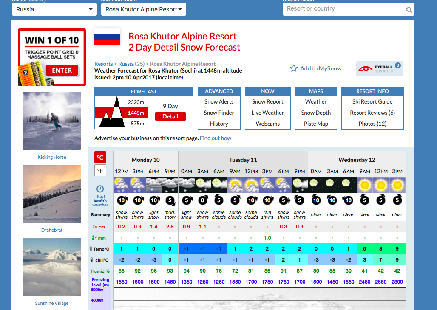Click the mountain elevation graphic

111,112
